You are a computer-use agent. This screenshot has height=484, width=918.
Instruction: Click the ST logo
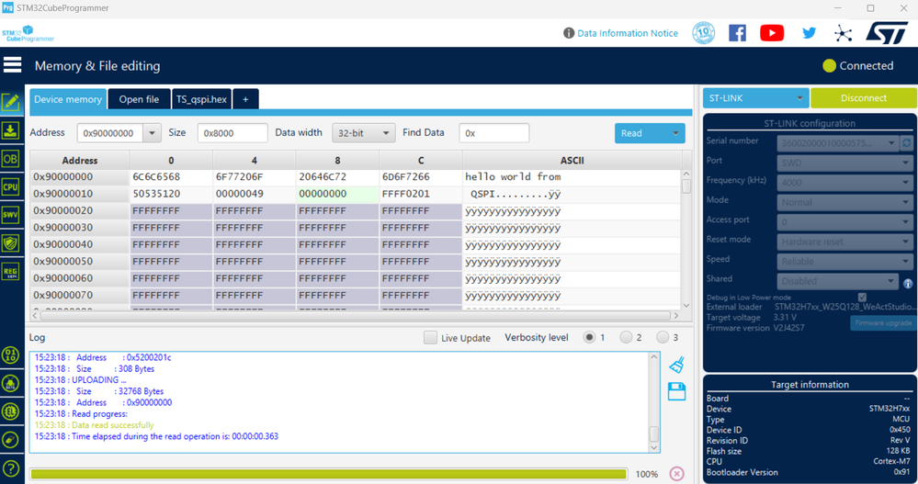pos(887,33)
